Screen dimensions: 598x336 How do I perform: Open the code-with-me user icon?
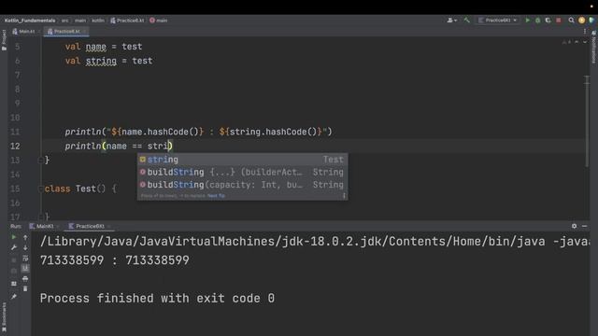click(x=452, y=21)
